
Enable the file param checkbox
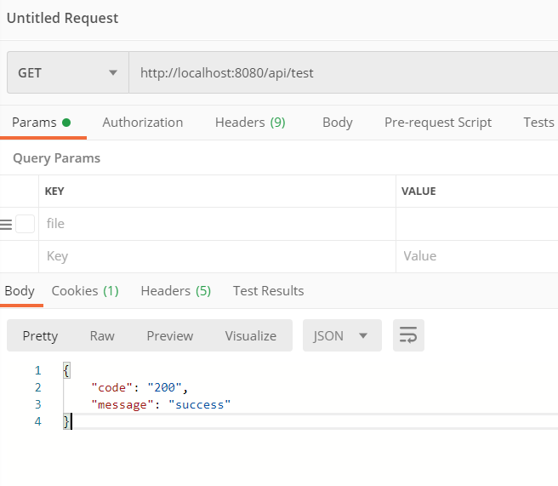[25, 224]
